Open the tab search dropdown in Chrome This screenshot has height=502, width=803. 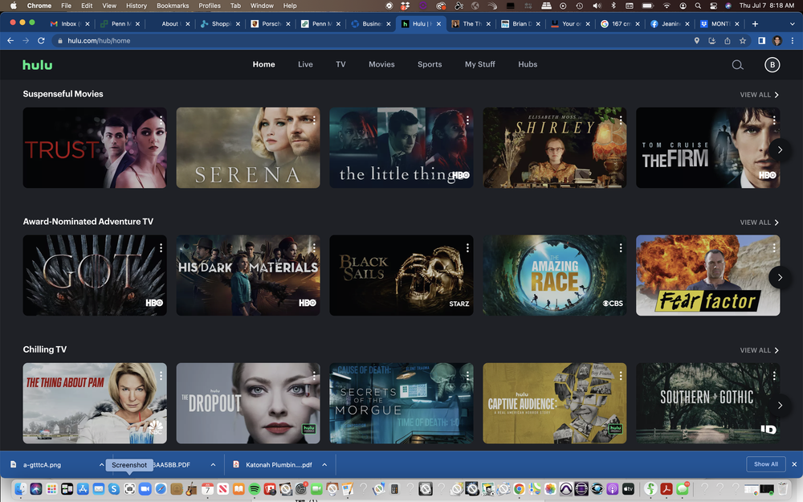793,23
